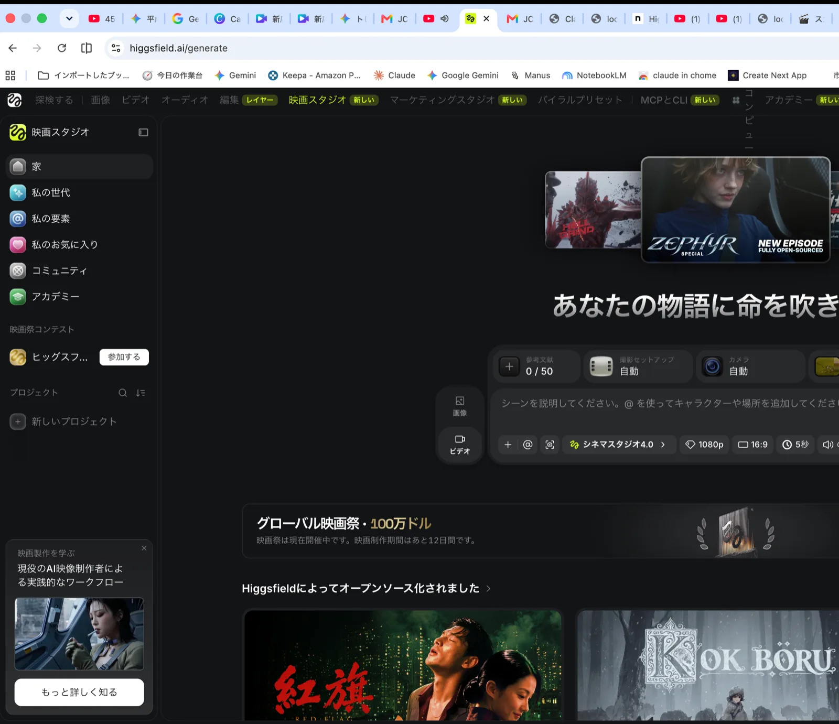Open the academy promo thumbnail image
839x724 pixels.
point(79,634)
